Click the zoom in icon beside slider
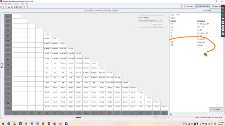The image size is (225, 126). [168, 117]
